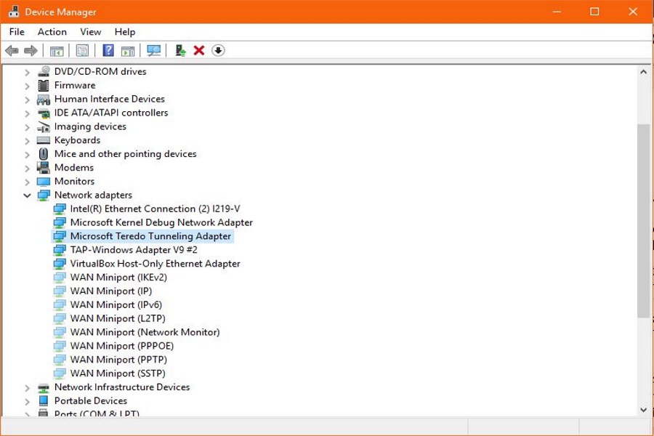Click the Imaging devices camera icon
Image resolution: width=654 pixels, height=436 pixels.
point(44,127)
